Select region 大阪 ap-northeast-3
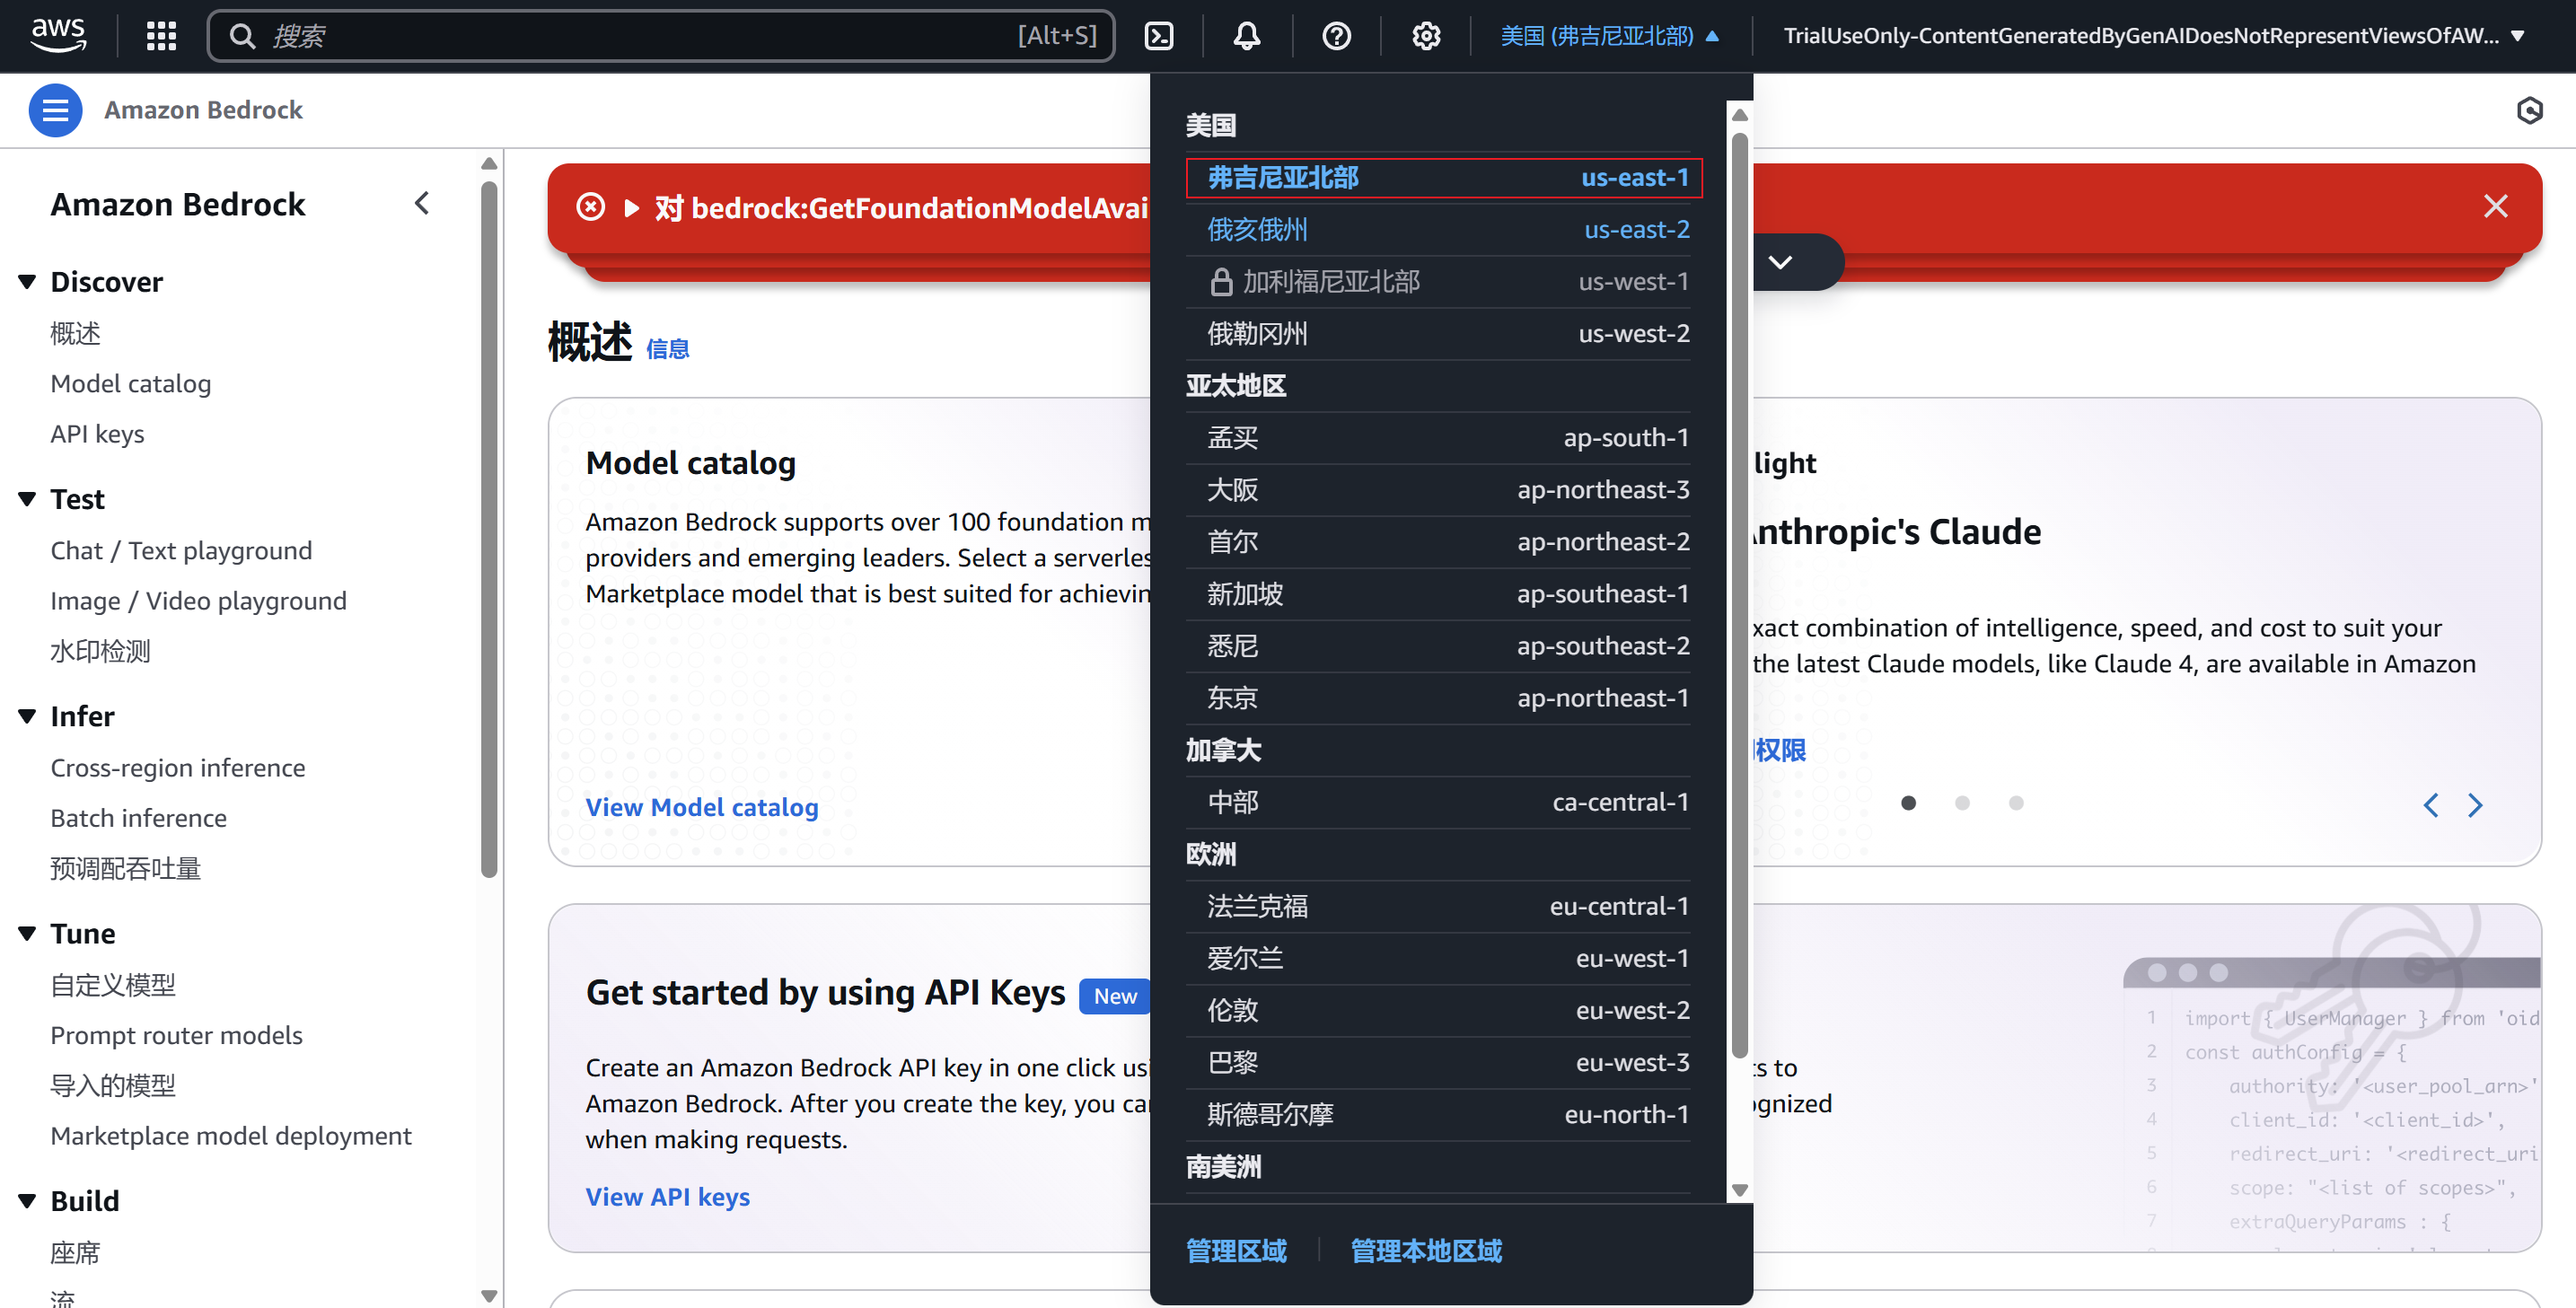2576x1308 pixels. point(1438,490)
